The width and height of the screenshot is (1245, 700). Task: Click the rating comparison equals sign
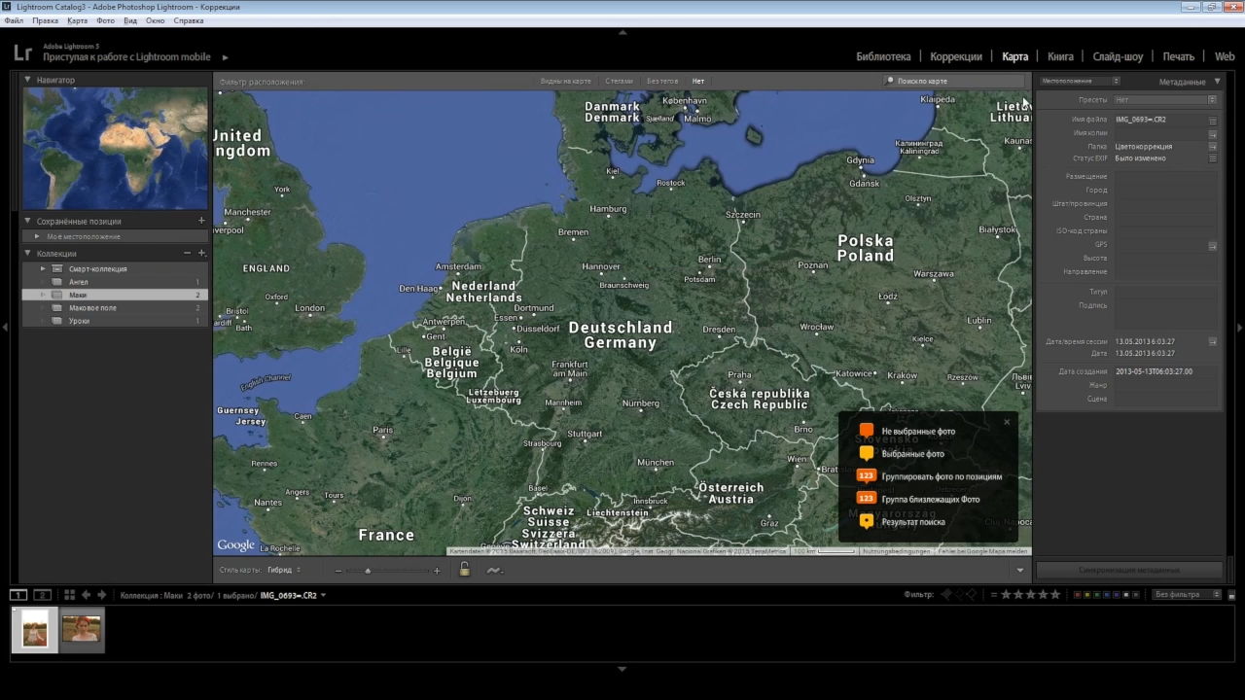tap(993, 594)
